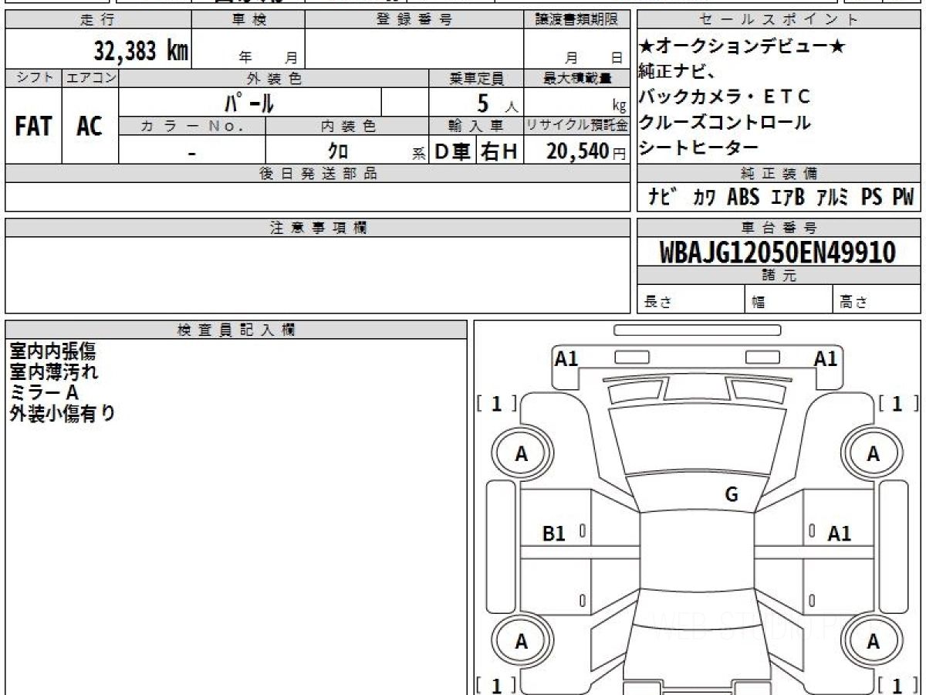Image resolution: width=926 pixels, height=695 pixels.
Task: Click the エアコン header cell
Action: tap(90, 78)
